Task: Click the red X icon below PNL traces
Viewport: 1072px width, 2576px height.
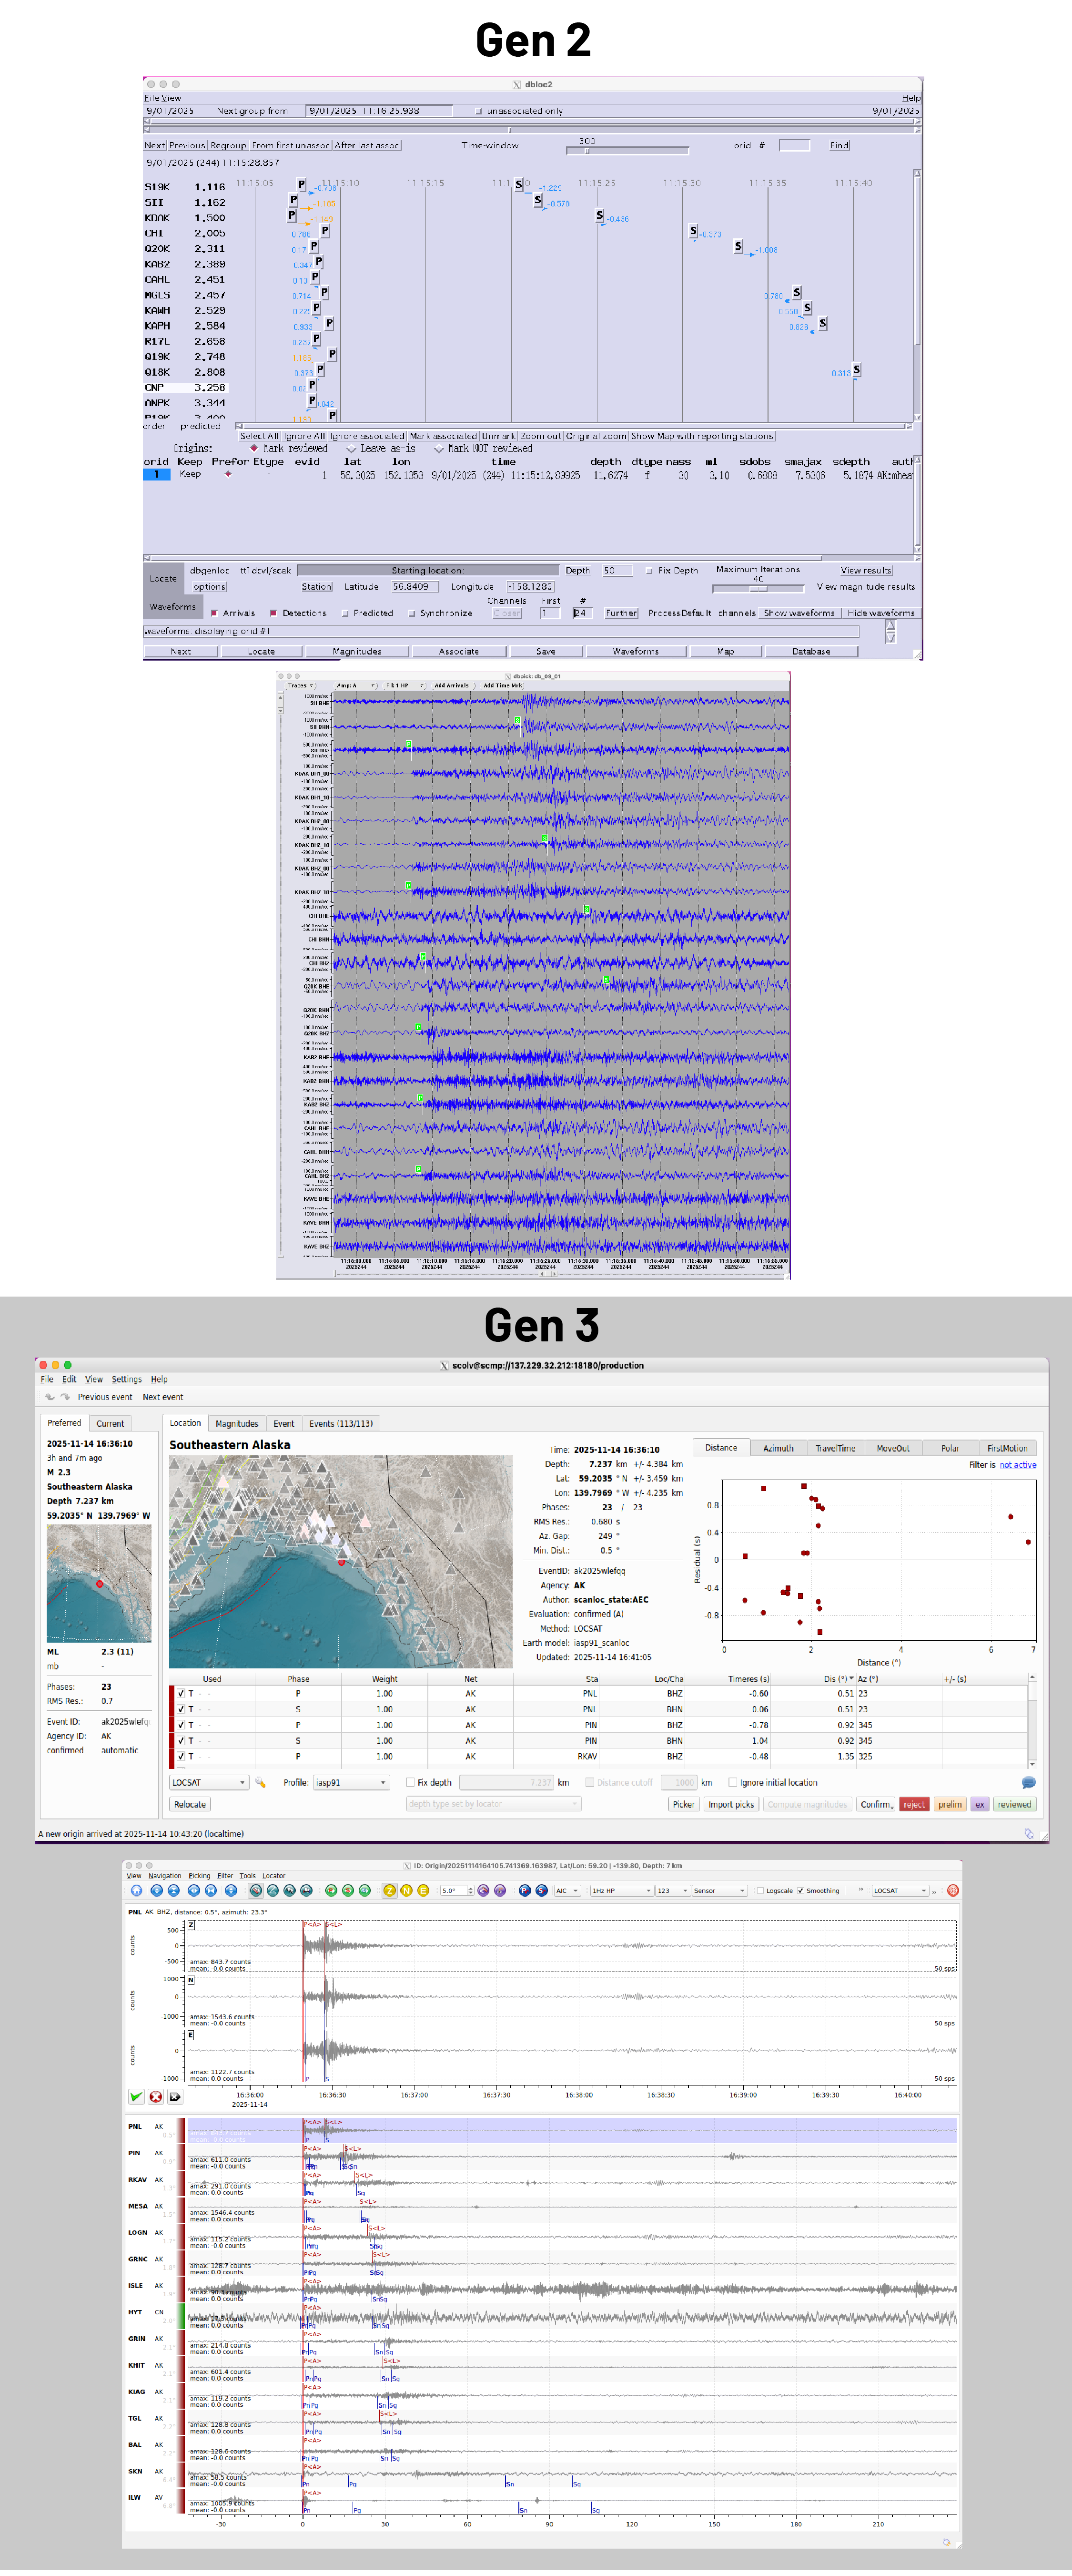Action: (156, 2097)
